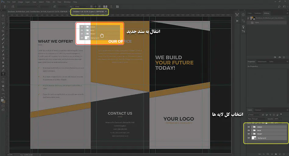Open the Kind filter dropdown in Layers
This screenshot has width=289, height=156.
tap(254, 115)
